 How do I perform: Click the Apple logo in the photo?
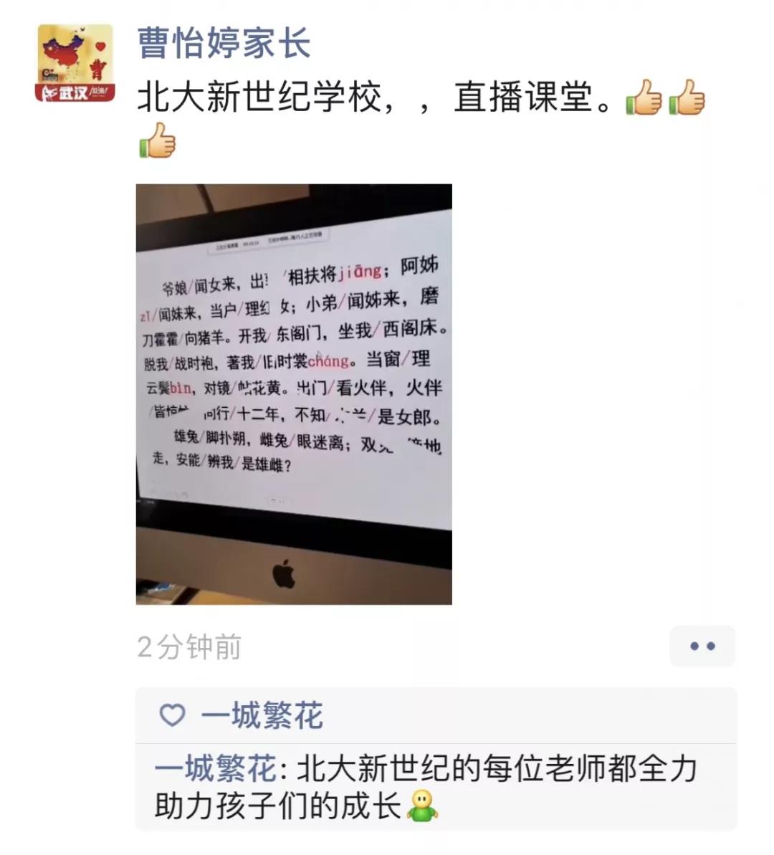284,573
